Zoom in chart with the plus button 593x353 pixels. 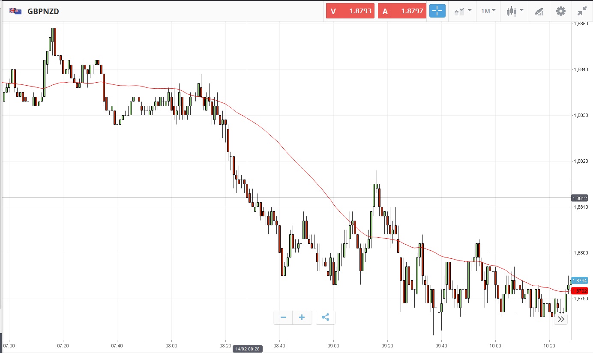pyautogui.click(x=302, y=317)
